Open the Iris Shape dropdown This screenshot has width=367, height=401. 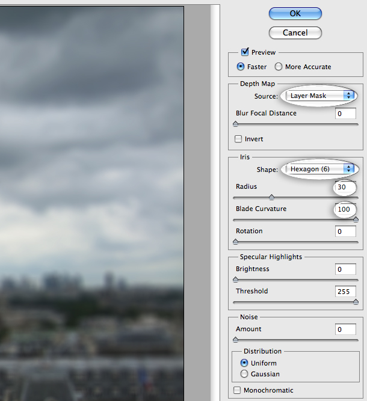click(319, 169)
